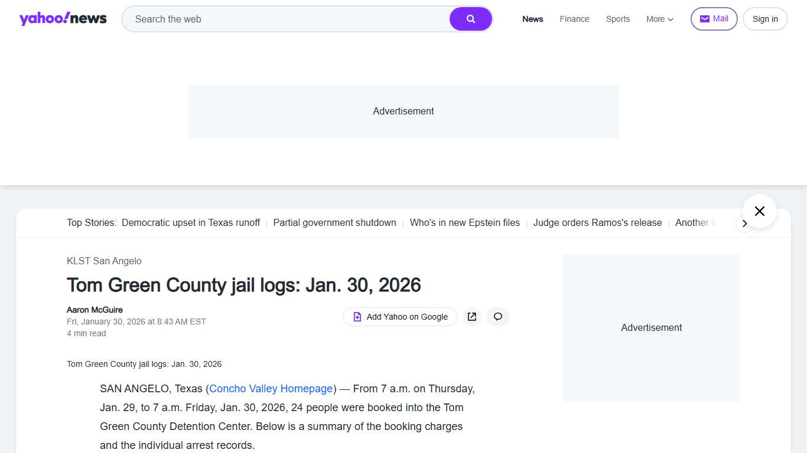Advance Top Stories carousel with right chevron
Screen dimensions: 807x453
pyautogui.click(x=745, y=224)
